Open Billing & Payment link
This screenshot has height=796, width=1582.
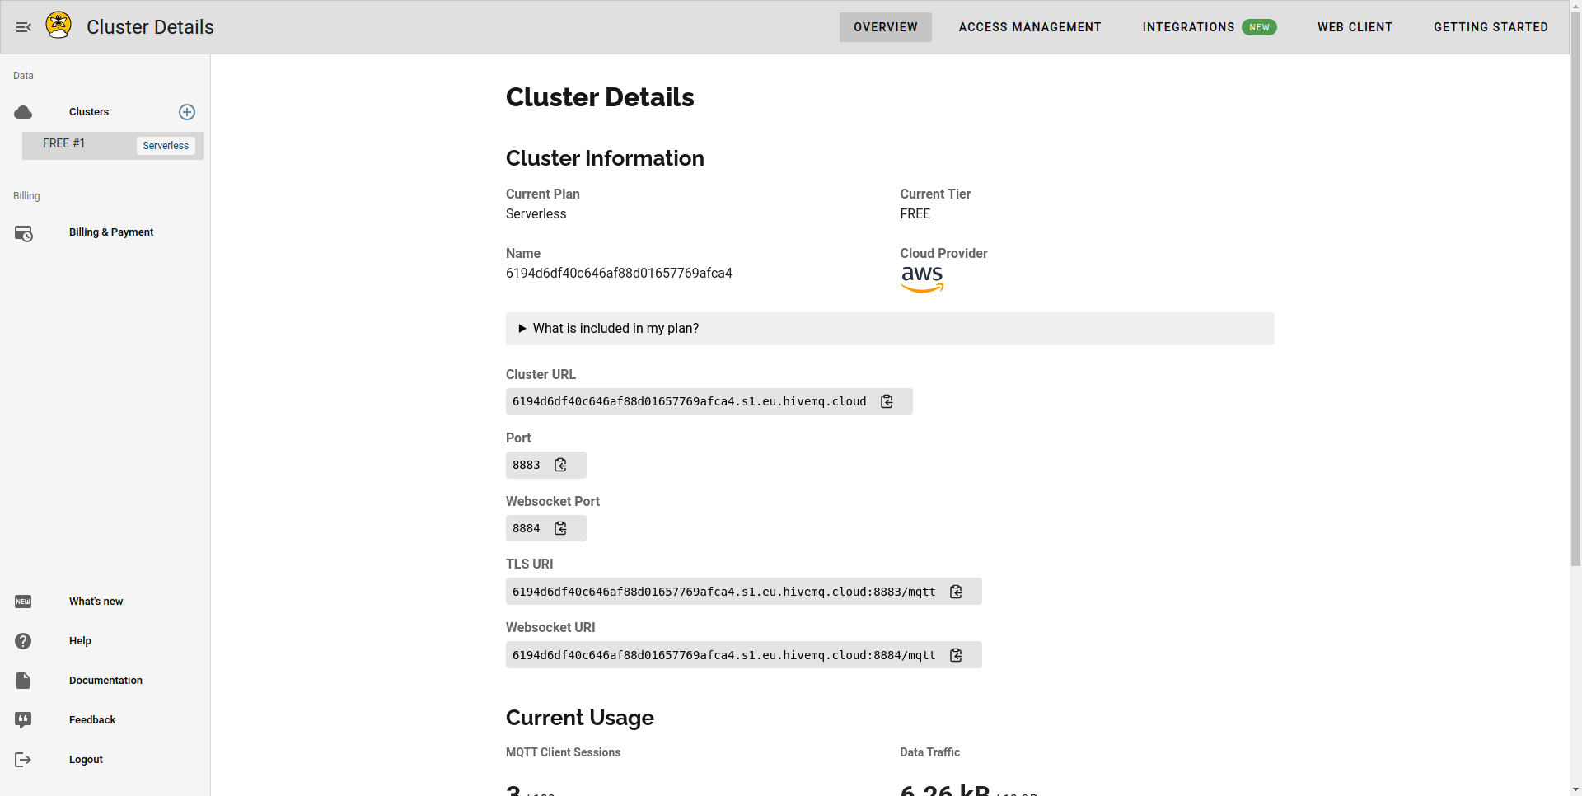[111, 232]
